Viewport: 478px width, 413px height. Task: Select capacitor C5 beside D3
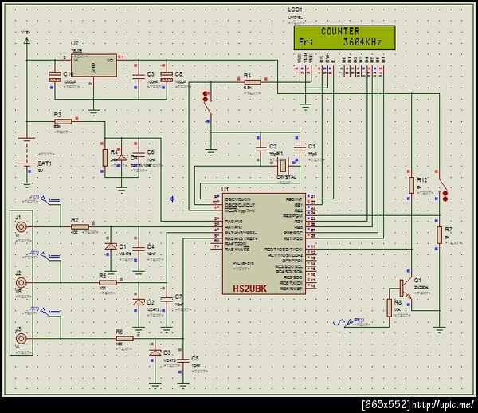183,360
